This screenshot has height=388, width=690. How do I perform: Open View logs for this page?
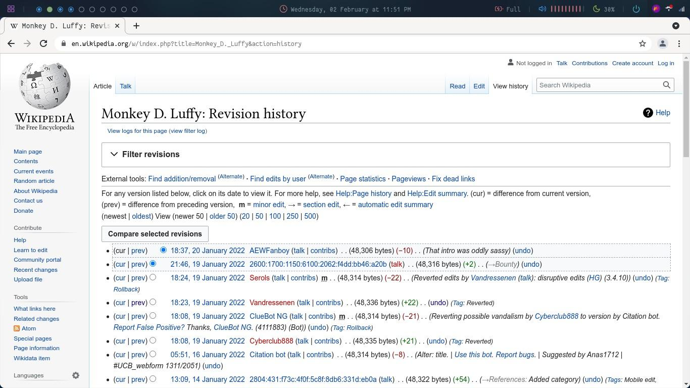(137, 131)
